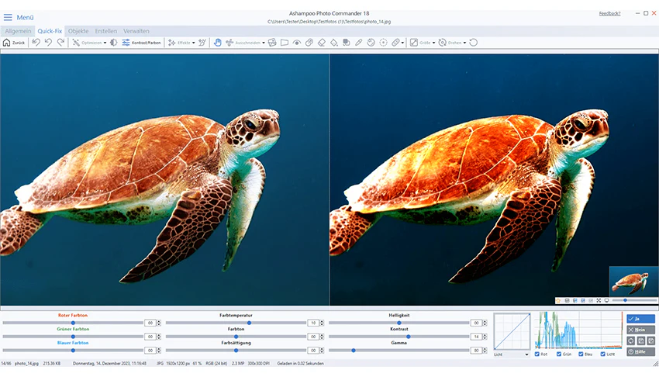Open the Menü hamburger menu
The width and height of the screenshot is (659, 377).
[8, 17]
